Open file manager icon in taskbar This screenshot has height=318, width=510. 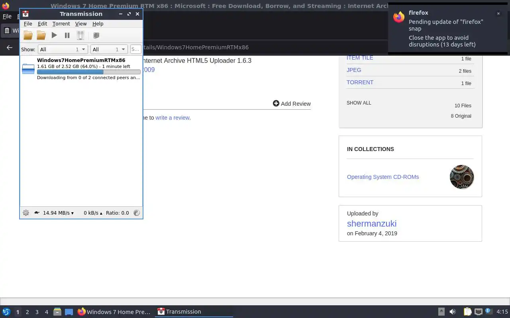click(57, 312)
